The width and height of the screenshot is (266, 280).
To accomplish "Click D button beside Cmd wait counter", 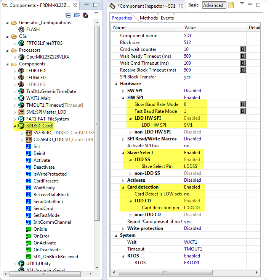I will tap(242, 49).
